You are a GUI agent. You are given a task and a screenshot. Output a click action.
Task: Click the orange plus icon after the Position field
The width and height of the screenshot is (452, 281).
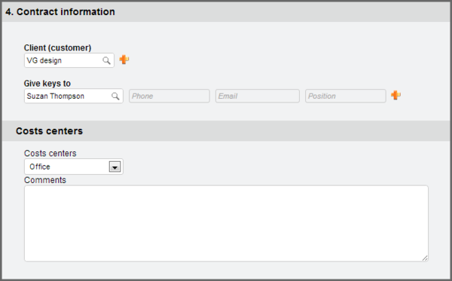coord(395,96)
